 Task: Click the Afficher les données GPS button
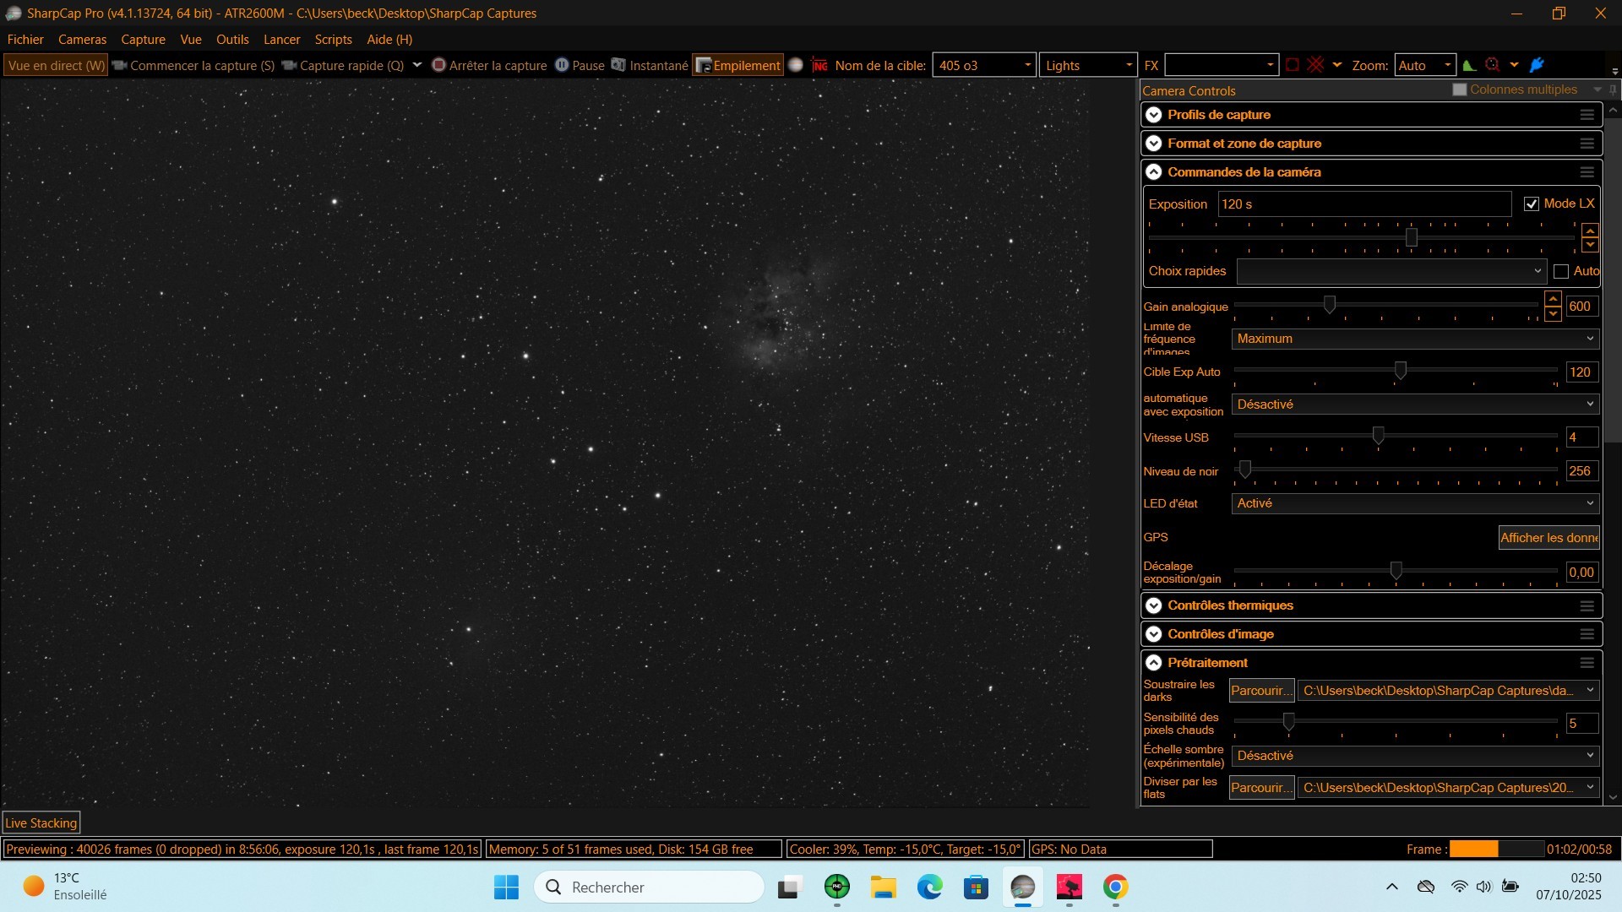tap(1549, 538)
